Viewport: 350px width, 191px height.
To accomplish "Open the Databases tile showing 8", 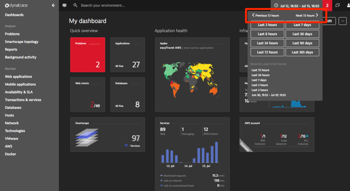I will [128, 94].
